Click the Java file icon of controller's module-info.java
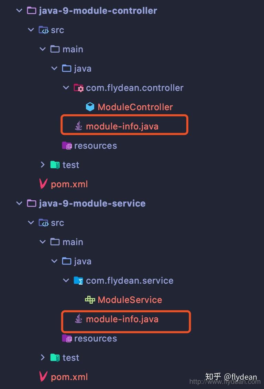This screenshot has width=264, height=389. click(78, 126)
